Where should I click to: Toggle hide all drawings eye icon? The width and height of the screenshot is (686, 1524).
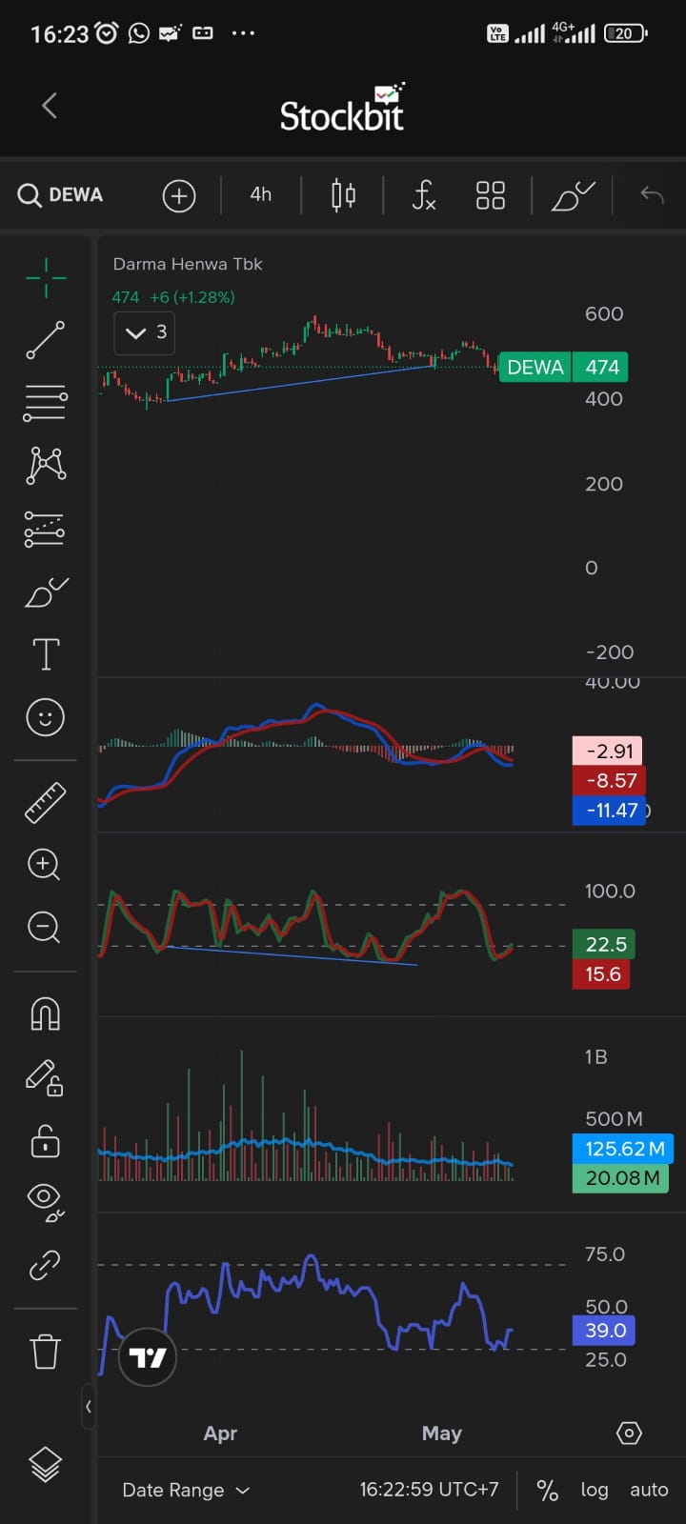(46, 1202)
